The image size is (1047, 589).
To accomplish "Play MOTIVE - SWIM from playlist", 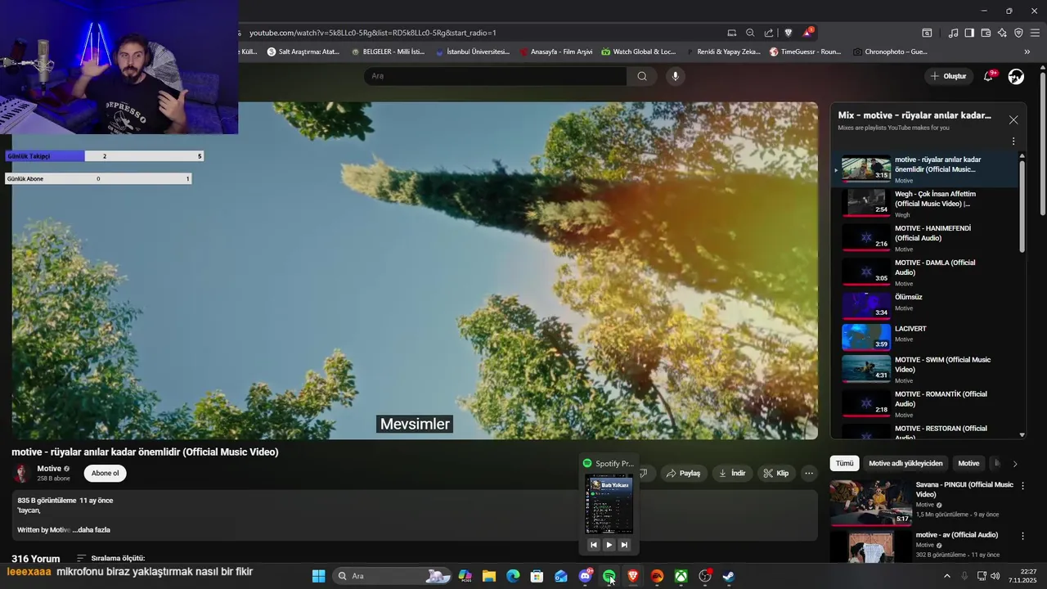I will [x=924, y=368].
